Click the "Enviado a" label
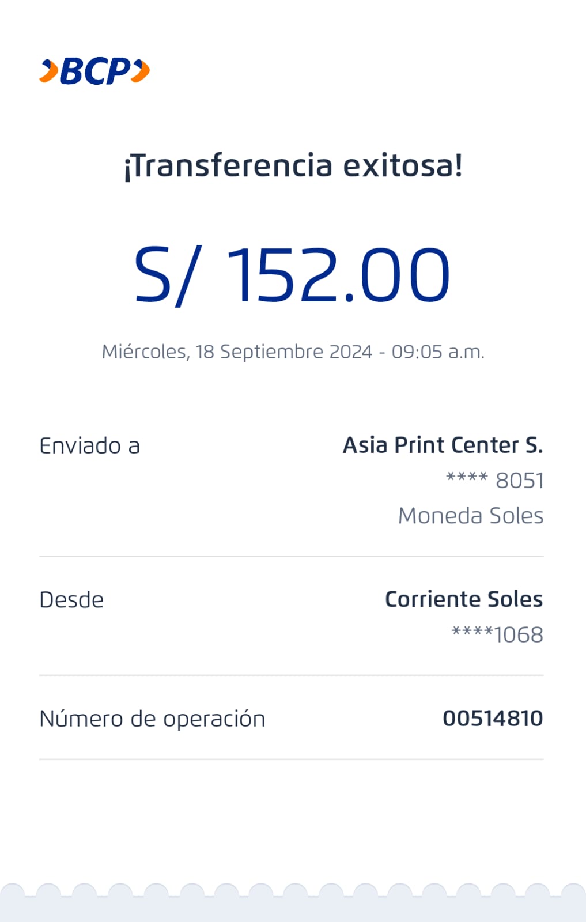This screenshot has width=586, height=922. point(89,446)
